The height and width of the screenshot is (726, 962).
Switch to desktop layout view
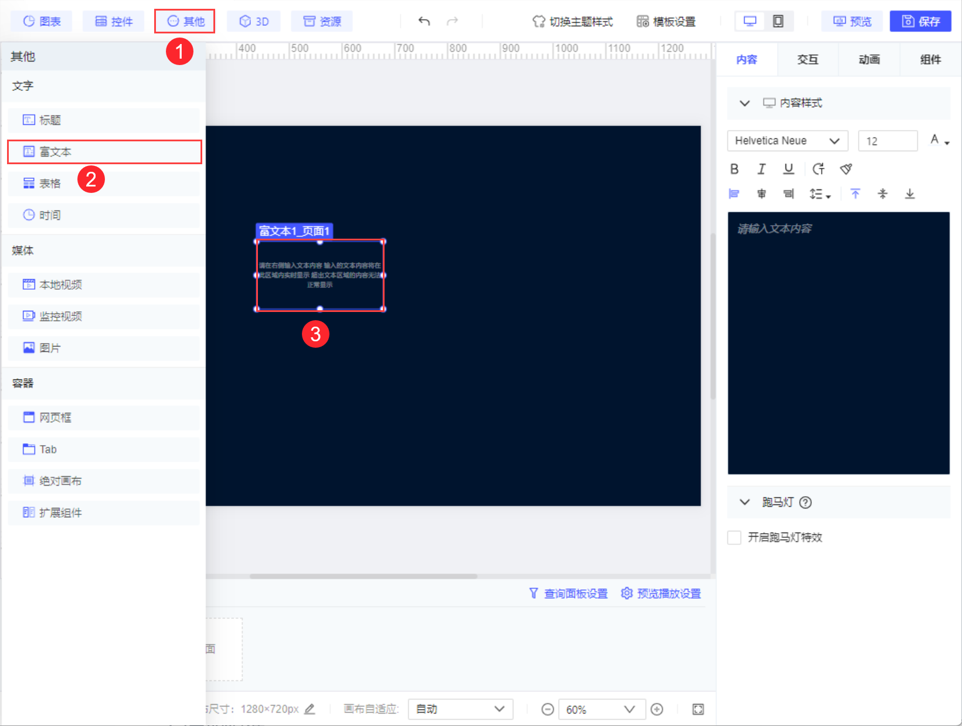[750, 22]
